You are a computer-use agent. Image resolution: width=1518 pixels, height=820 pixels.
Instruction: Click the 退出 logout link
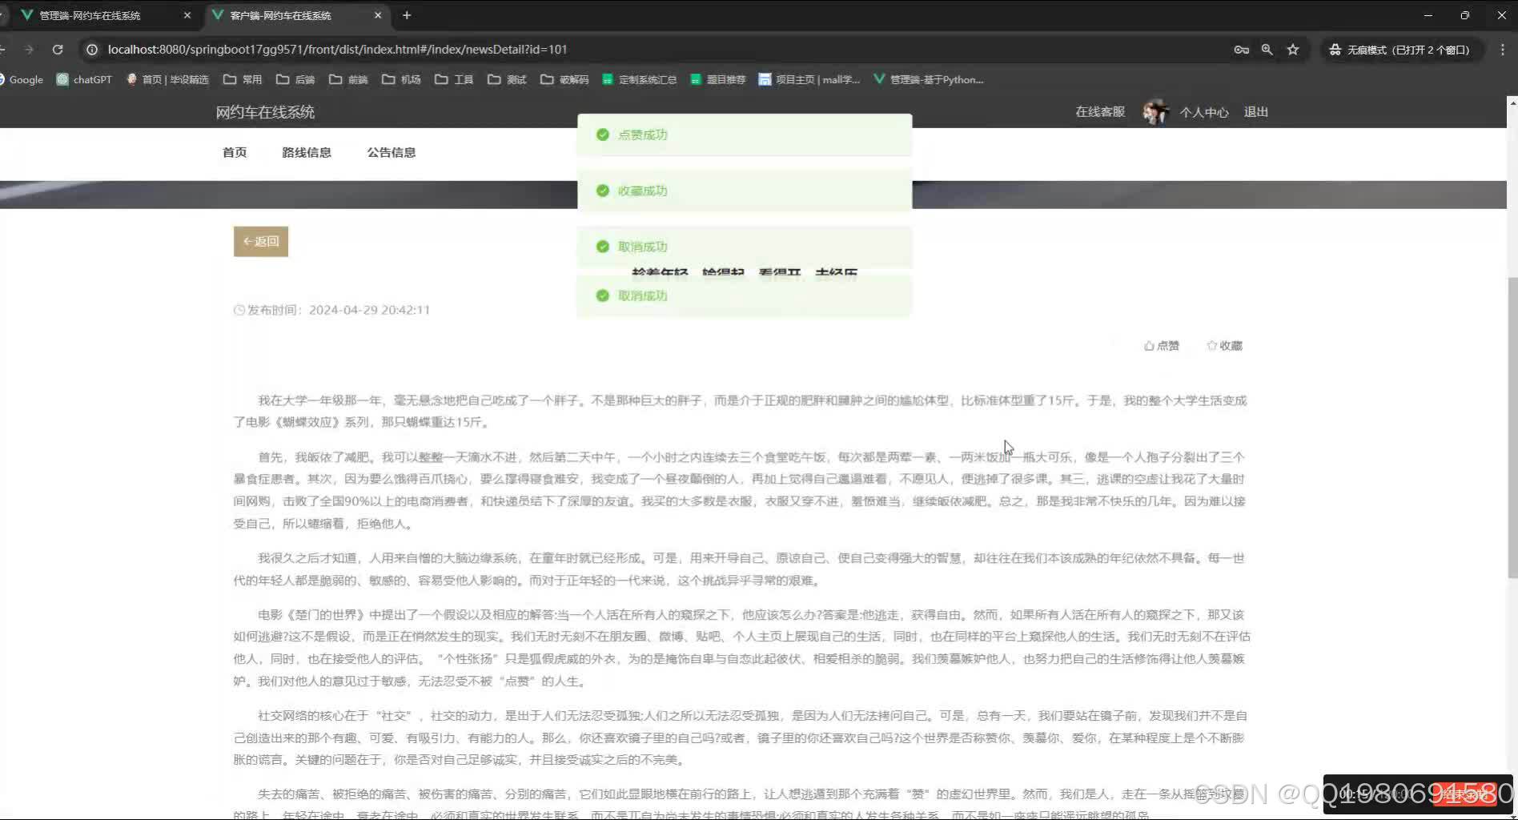[1255, 111]
